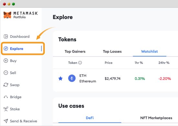178x126 pixels.
Task: Open the NFT Marketplaces tab
Action: pos(156,118)
